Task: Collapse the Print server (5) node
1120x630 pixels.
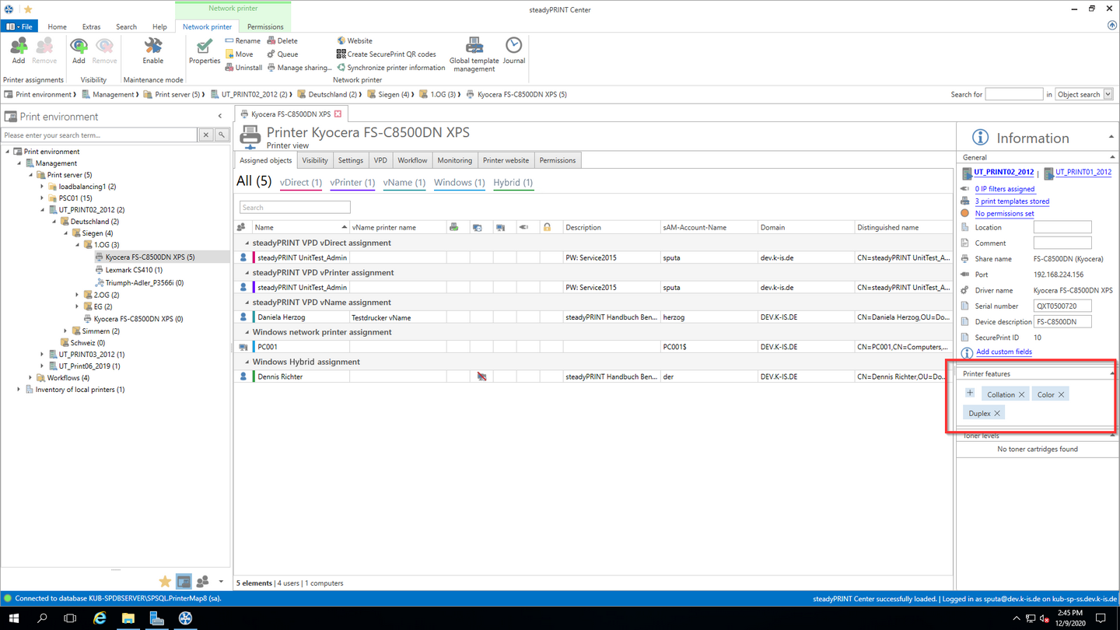Action: tap(31, 175)
